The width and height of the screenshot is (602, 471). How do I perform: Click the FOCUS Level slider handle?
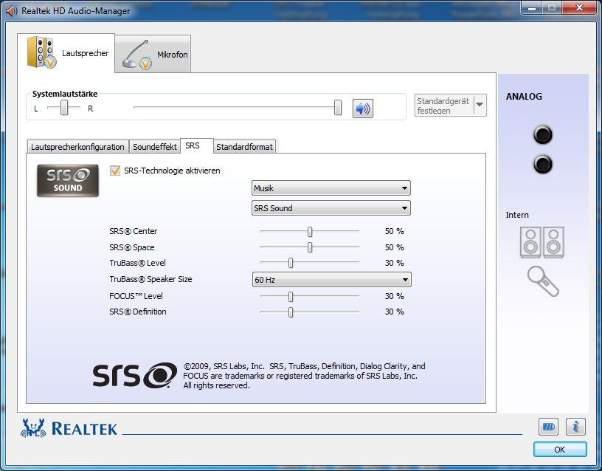(x=291, y=297)
